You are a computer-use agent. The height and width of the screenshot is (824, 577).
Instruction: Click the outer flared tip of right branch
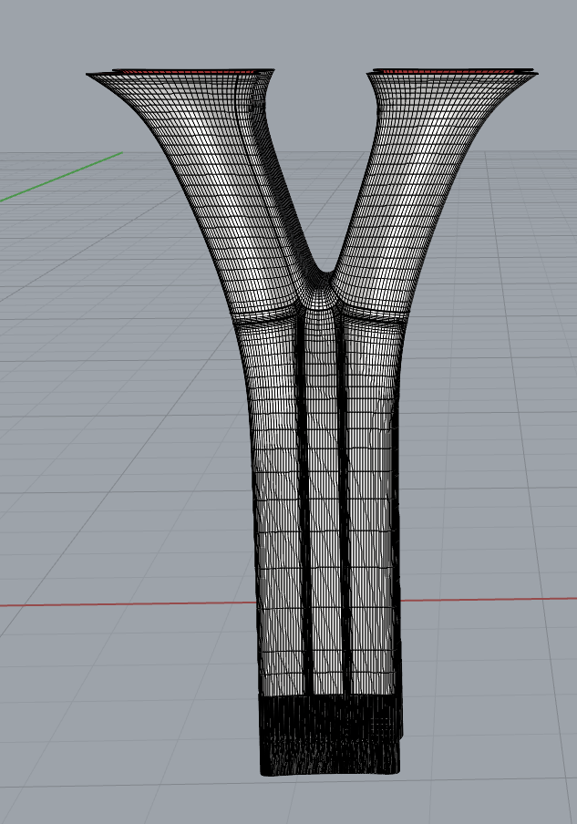(x=533, y=74)
